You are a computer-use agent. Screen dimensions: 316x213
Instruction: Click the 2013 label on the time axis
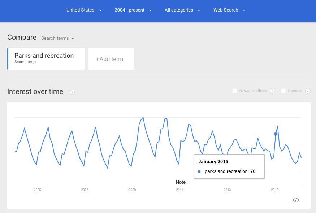coord(227,190)
